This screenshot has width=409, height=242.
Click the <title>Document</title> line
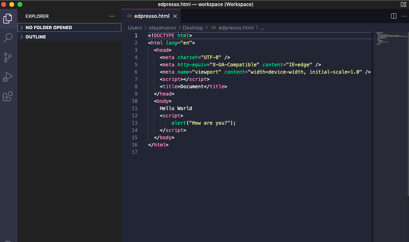point(193,86)
